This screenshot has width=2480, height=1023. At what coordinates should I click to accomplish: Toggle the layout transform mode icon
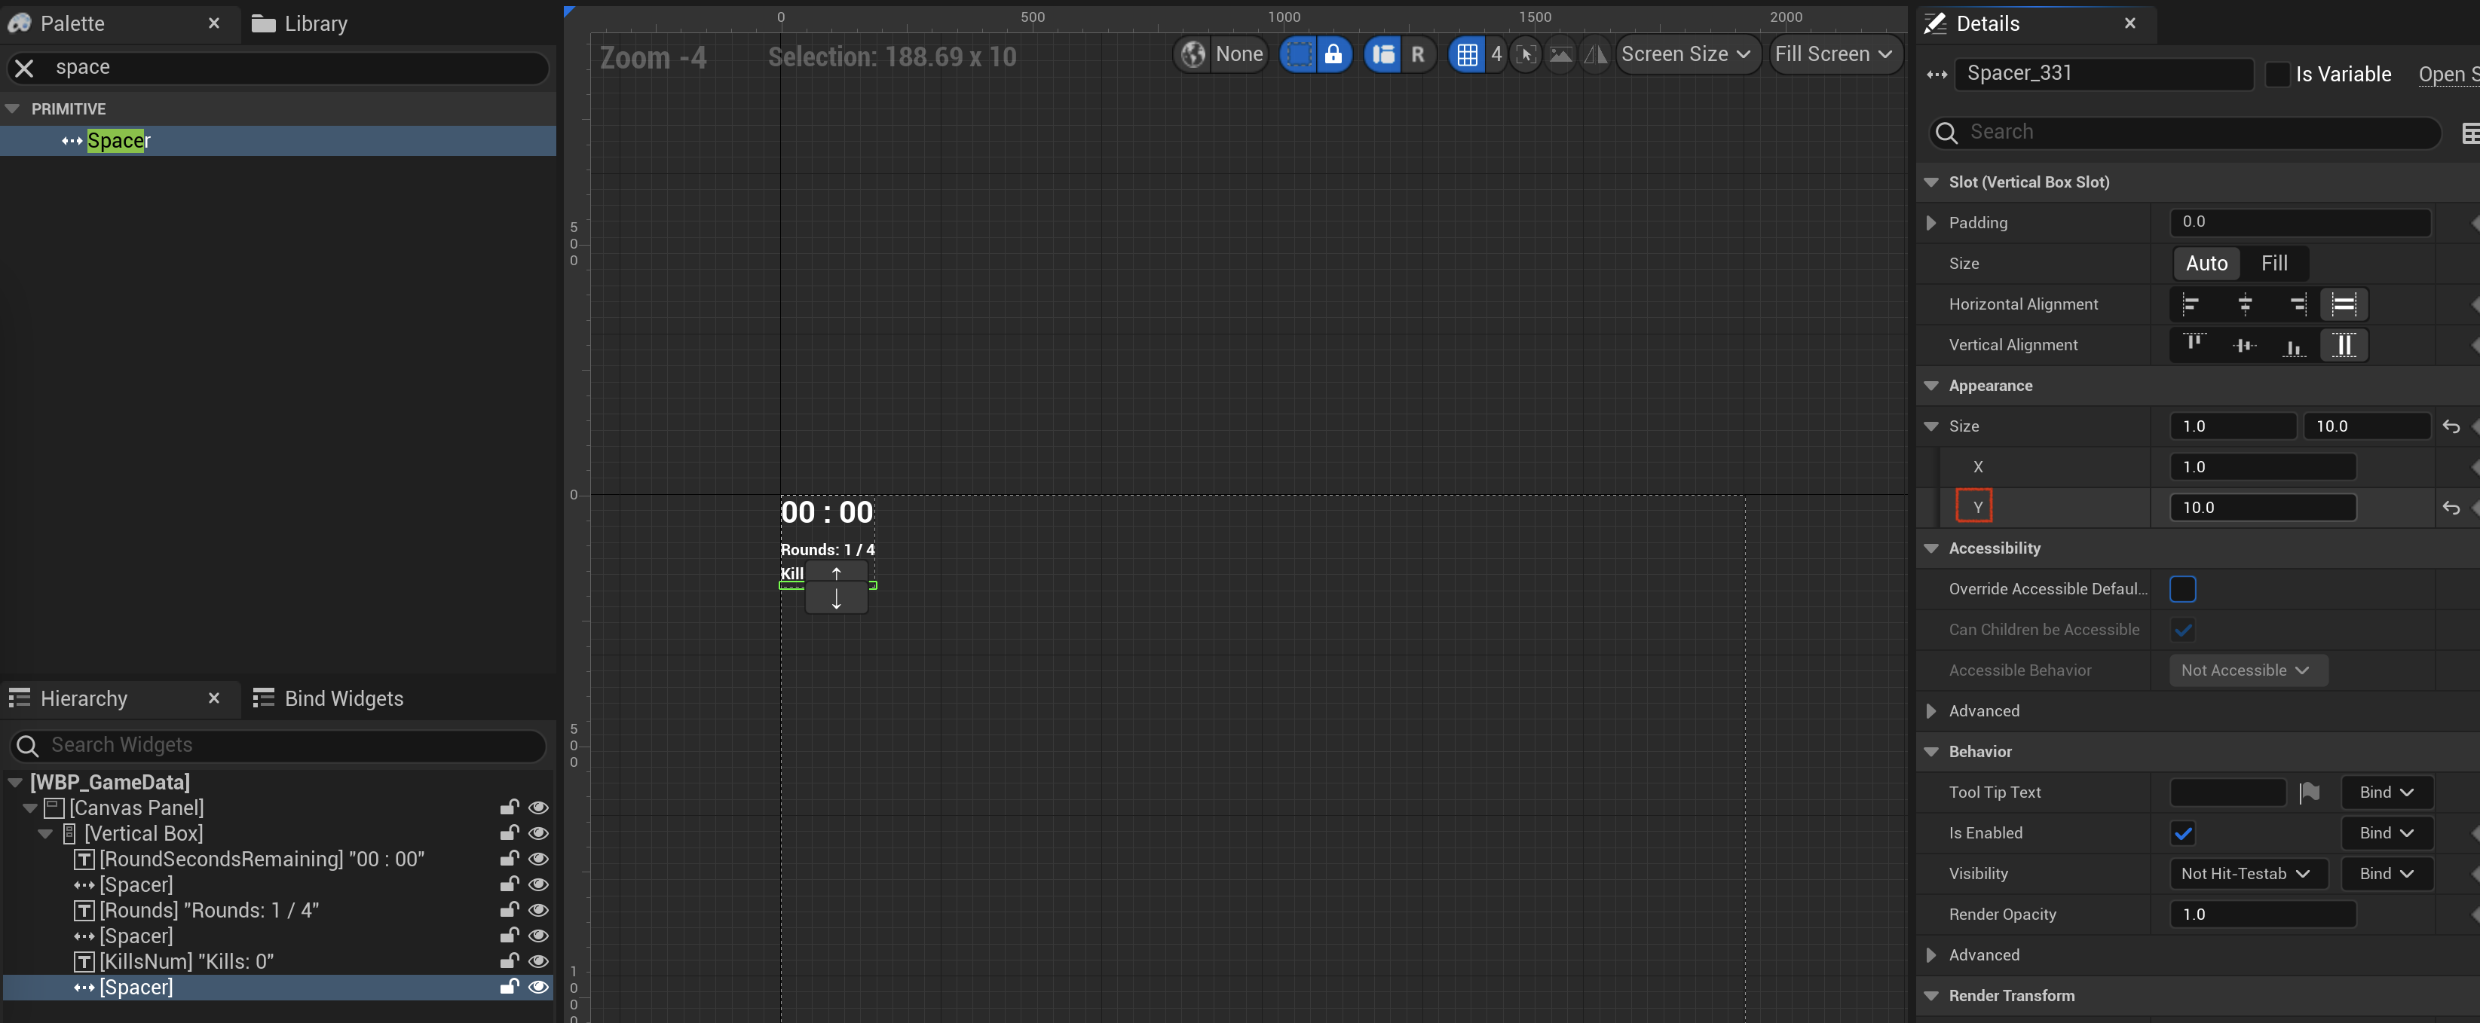coord(1383,55)
